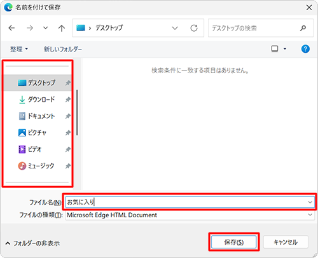Click pin icon next to デスクトップ
Screen dimensions: 318x258
point(68,83)
